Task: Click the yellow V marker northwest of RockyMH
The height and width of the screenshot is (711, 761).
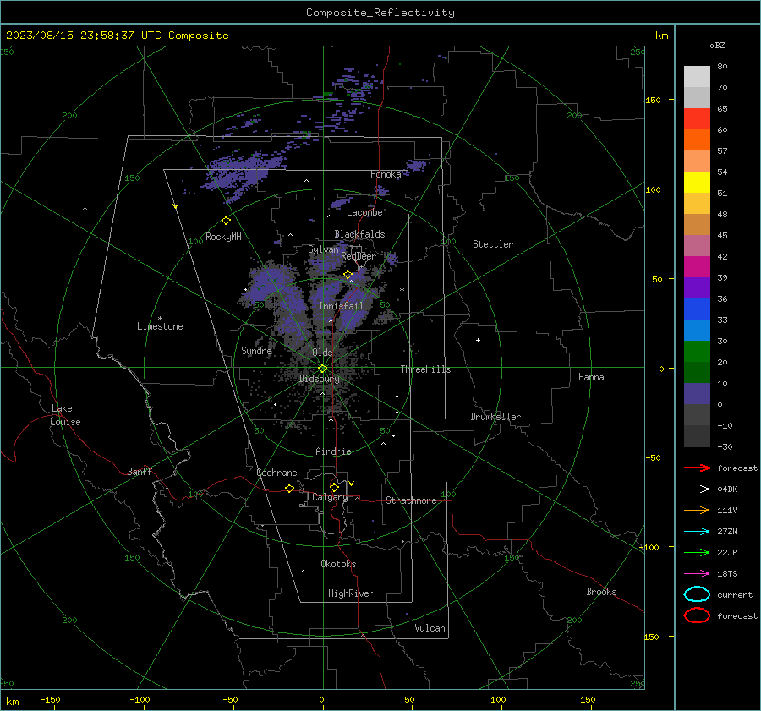Action: point(176,206)
